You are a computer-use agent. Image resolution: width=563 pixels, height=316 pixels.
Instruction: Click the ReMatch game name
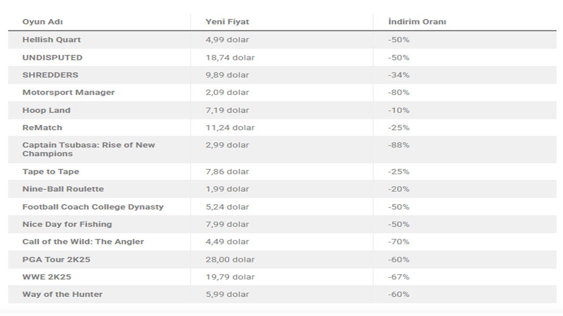(x=42, y=127)
